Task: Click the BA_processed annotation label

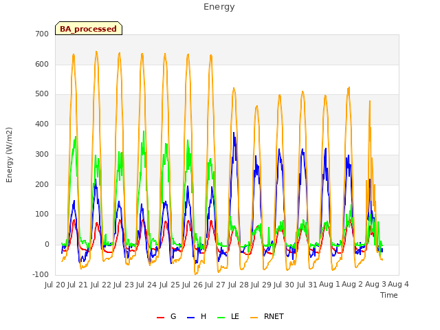Action: pyautogui.click(x=89, y=29)
